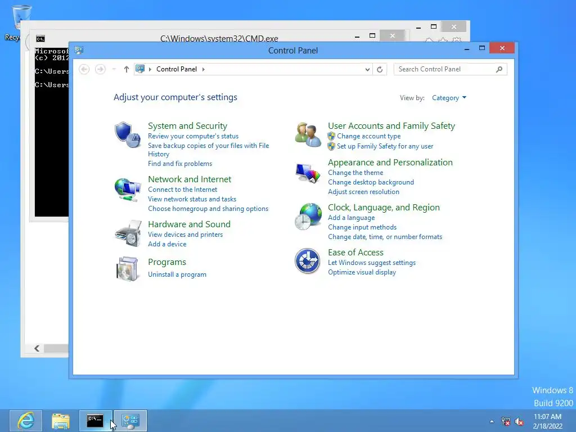The height and width of the screenshot is (432, 576).
Task: Open Network and Internet category
Action: (190, 179)
